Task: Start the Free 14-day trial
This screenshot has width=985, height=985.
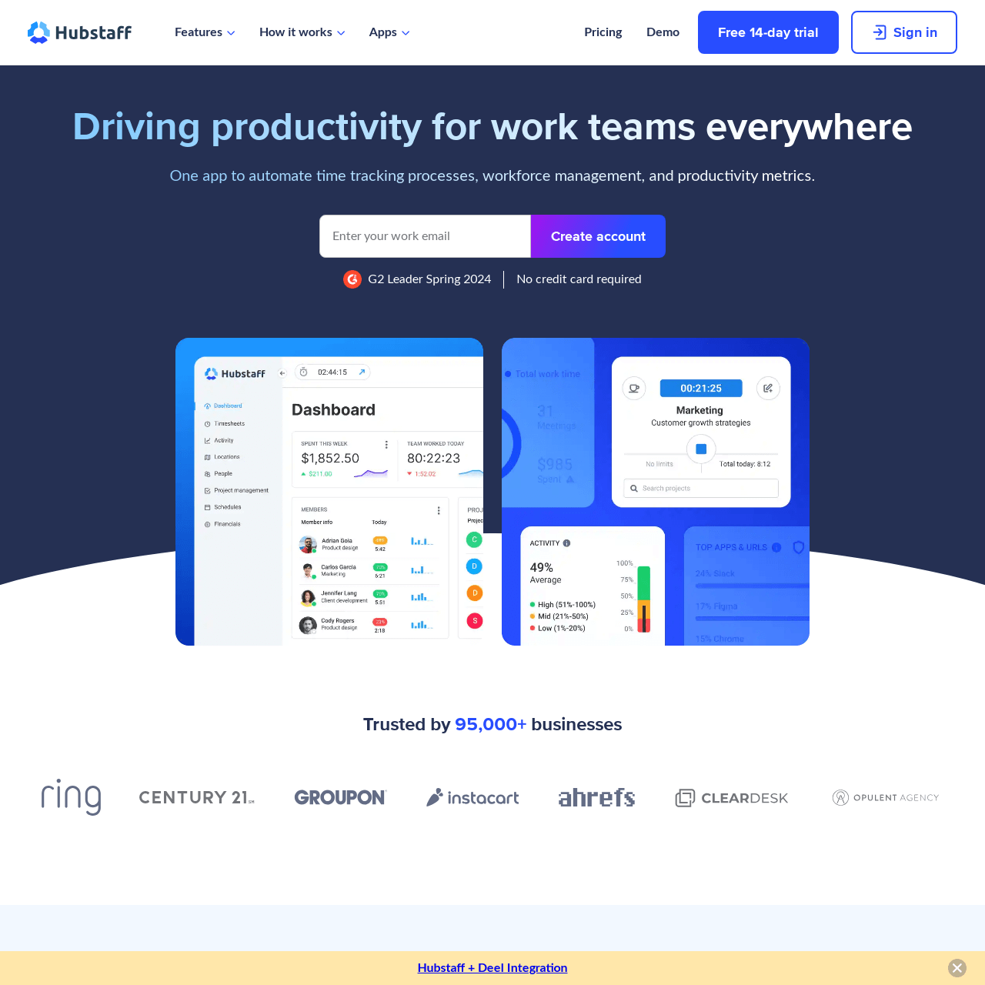Action: coord(768,32)
